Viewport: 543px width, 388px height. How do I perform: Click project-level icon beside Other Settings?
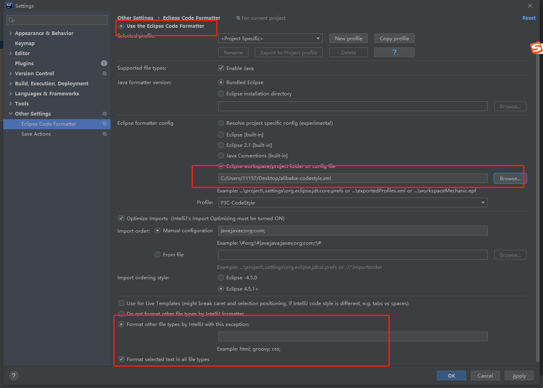[104, 114]
